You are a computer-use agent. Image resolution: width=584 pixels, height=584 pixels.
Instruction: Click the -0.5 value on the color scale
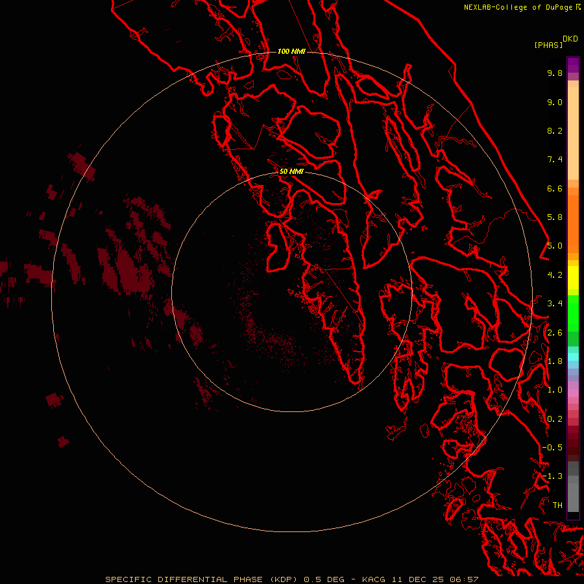(552, 448)
